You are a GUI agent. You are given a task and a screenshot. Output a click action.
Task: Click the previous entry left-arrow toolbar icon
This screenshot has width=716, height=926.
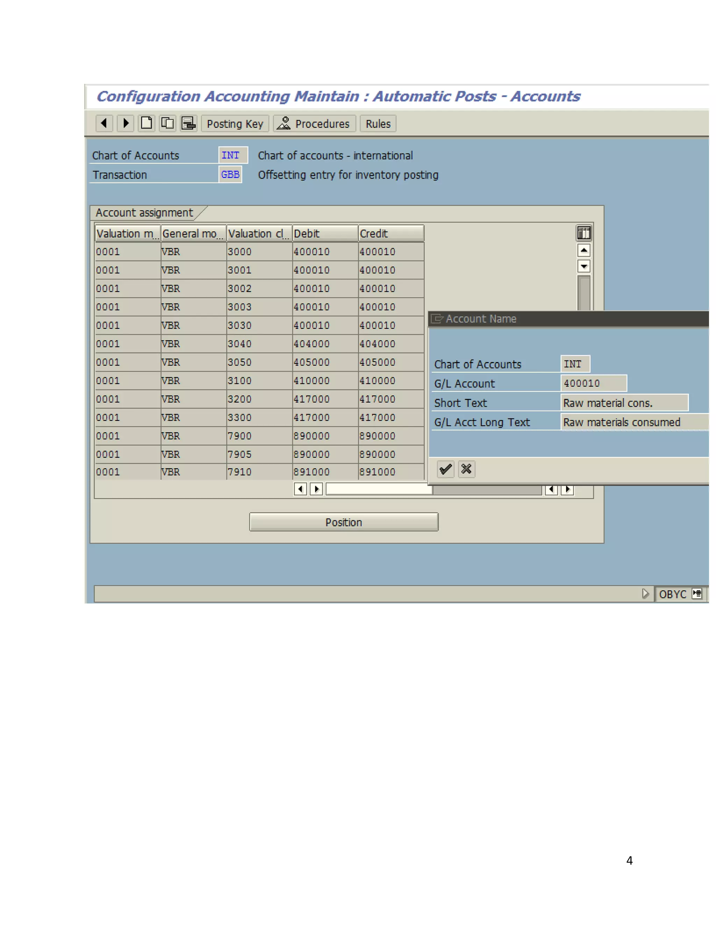pos(104,123)
